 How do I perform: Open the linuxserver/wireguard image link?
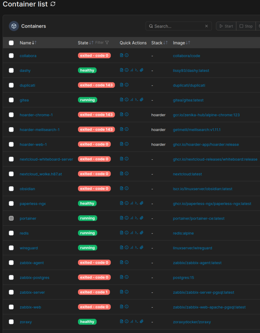192,248
